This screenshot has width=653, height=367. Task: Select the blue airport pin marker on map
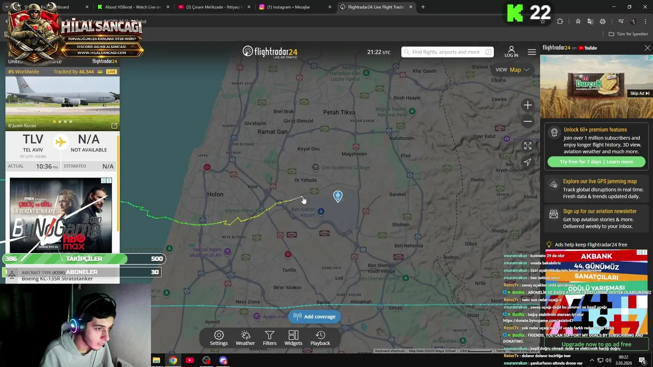pos(338,196)
